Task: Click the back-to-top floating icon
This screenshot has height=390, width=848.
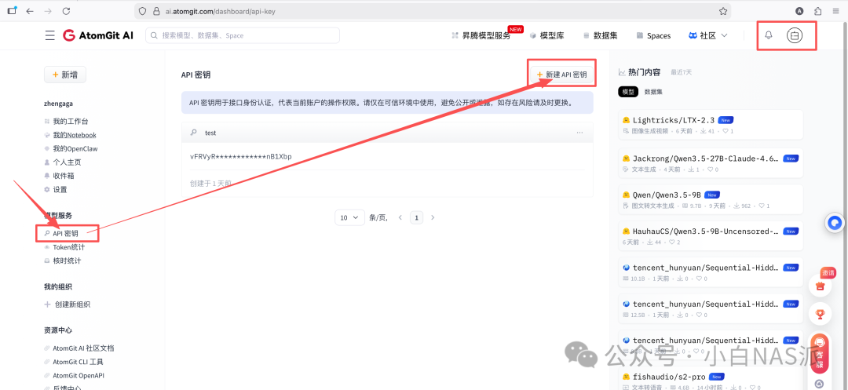Action: tap(820, 383)
